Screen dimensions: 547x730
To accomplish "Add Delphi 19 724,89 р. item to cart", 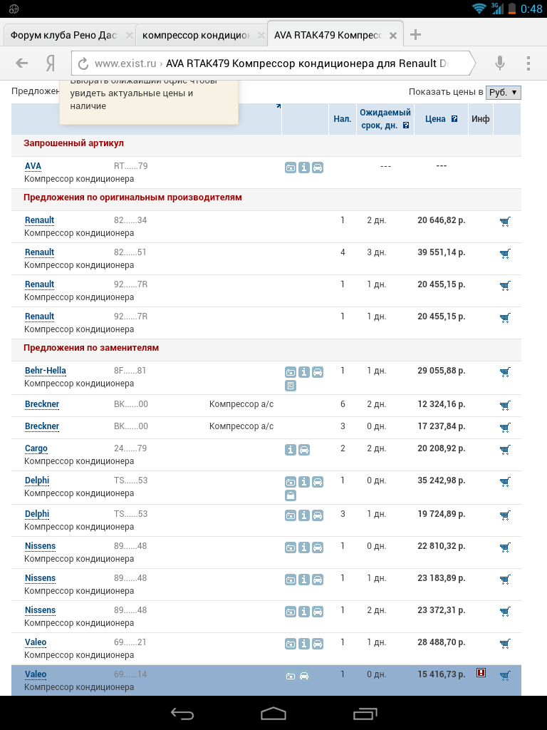I will (x=505, y=515).
